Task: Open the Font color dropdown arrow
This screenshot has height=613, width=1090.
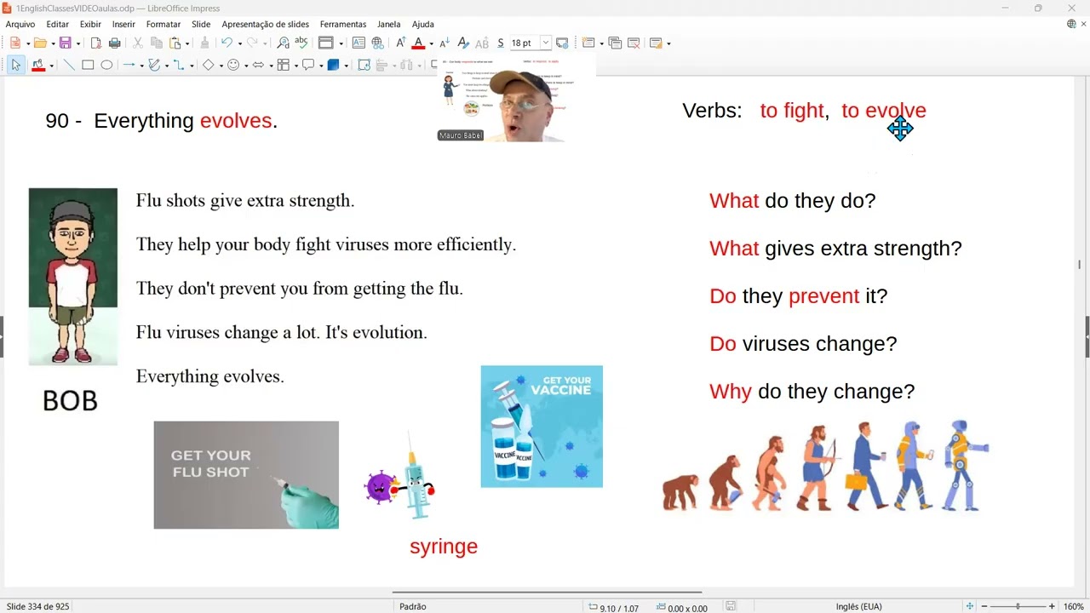Action: (431, 43)
